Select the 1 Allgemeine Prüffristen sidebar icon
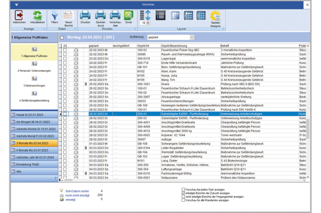Screen dimensions: 321x213 coord(34,49)
